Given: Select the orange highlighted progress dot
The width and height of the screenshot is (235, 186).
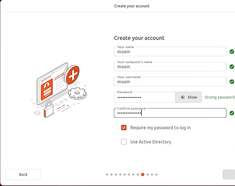Looking at the screenshot, I should point(143,174).
